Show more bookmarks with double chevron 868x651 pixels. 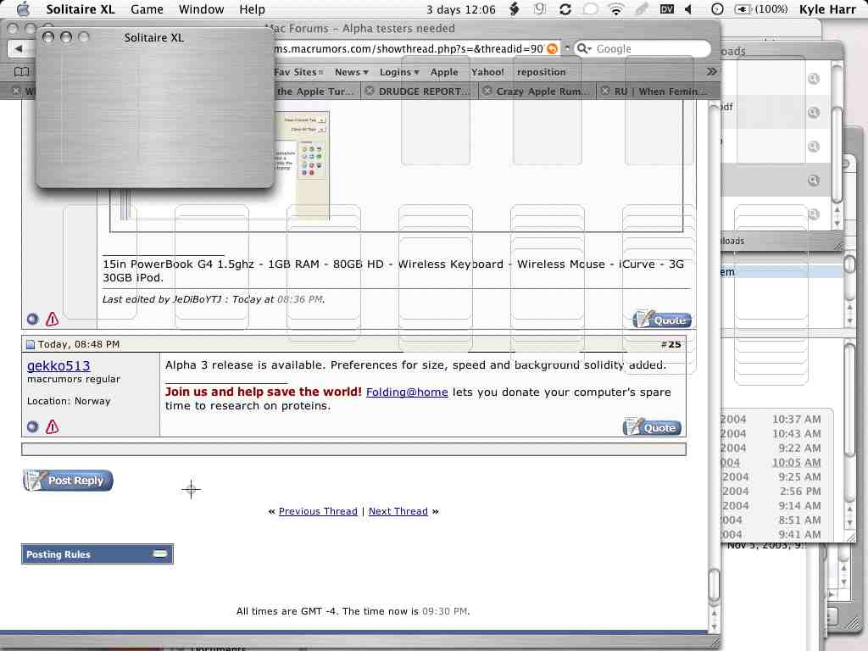click(x=711, y=71)
